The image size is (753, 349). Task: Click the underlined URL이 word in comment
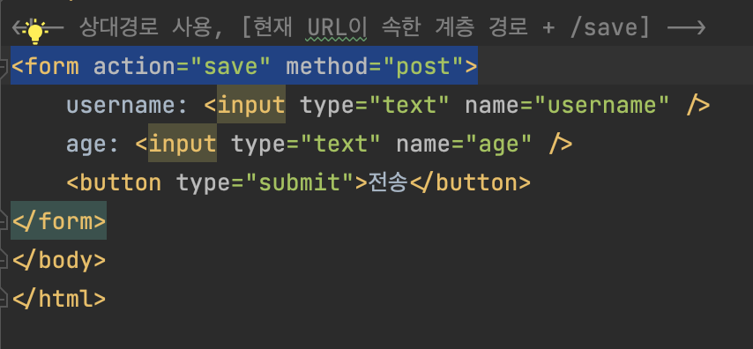tap(337, 28)
